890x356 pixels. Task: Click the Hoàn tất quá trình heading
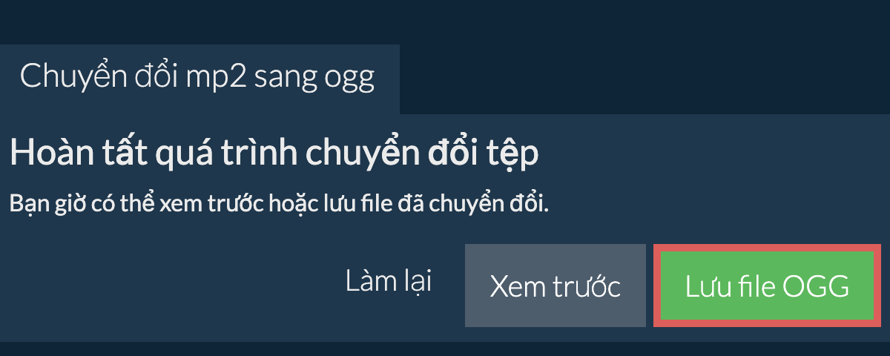[x=274, y=154]
